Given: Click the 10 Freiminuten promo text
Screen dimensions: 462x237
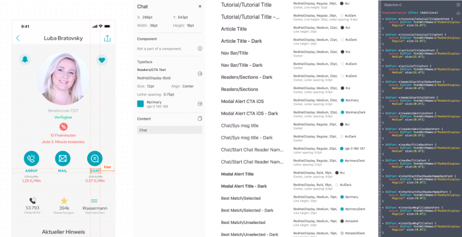Looking at the screenshot, I should (63, 135).
